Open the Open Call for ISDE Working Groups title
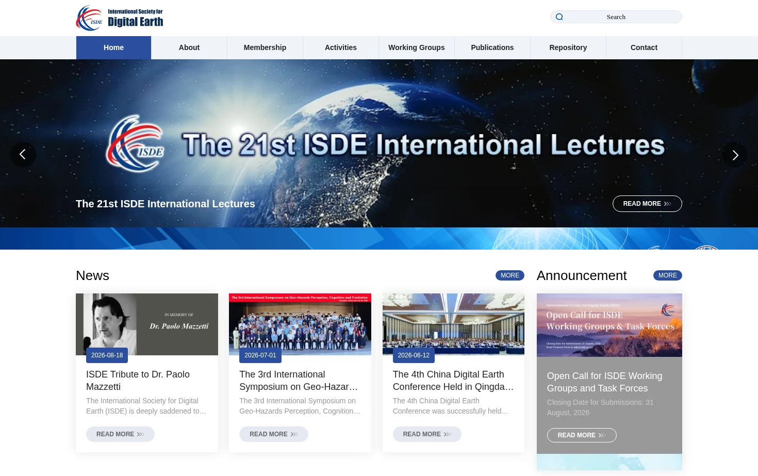 pos(604,382)
